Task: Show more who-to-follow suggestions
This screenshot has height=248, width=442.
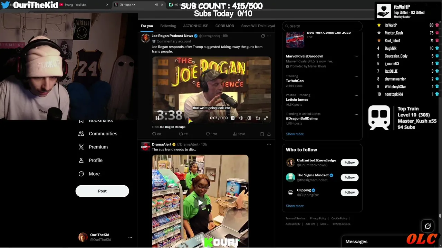Action: pos(295,206)
